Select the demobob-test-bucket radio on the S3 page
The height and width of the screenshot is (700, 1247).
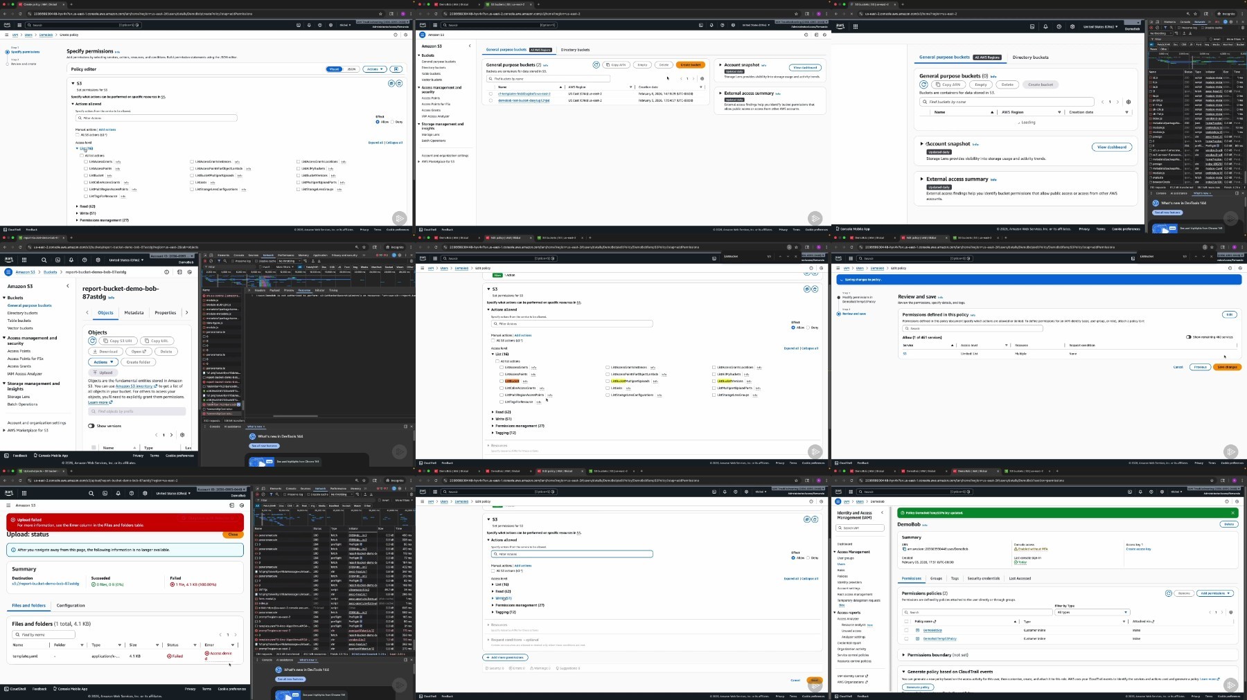[x=490, y=100]
